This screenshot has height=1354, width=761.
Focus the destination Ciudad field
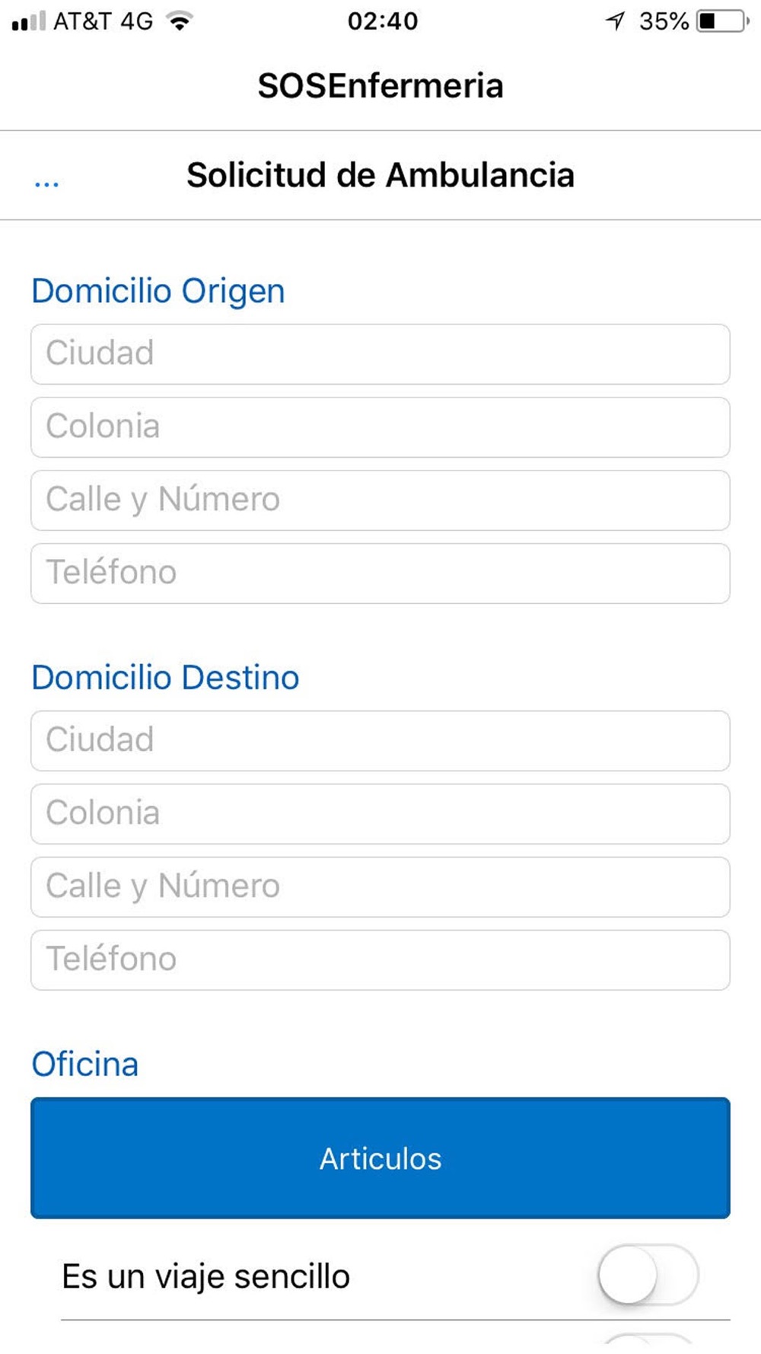(380, 741)
